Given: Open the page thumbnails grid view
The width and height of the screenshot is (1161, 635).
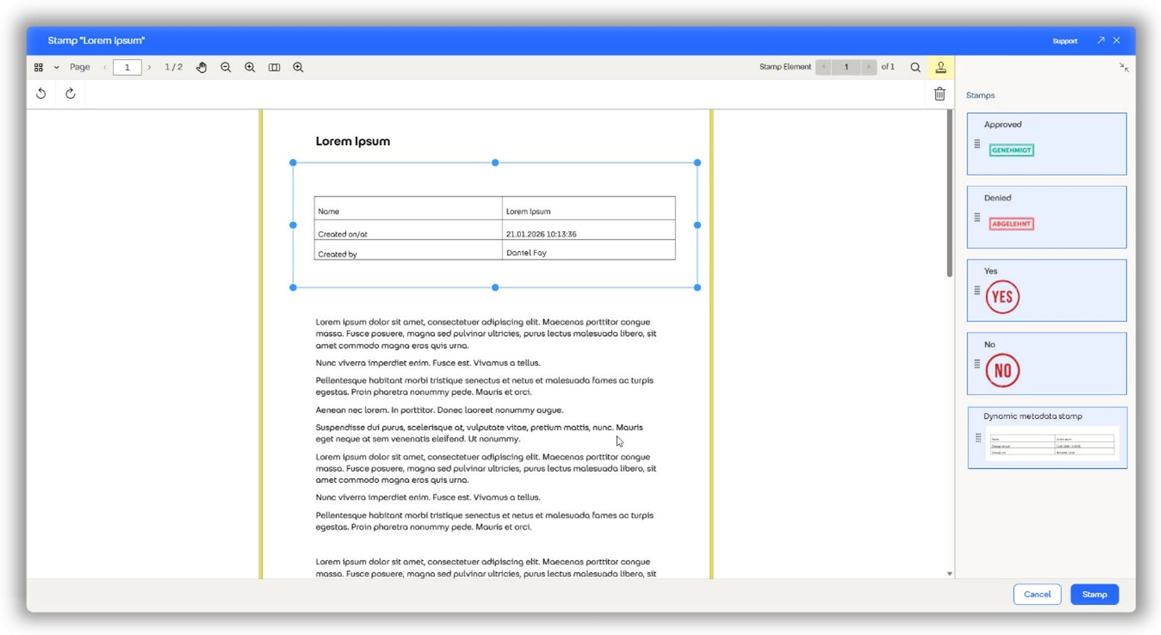Looking at the screenshot, I should coord(38,67).
